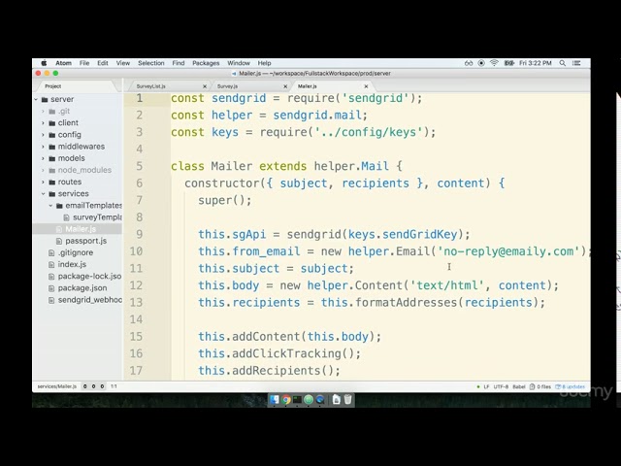
Task: Open the File menu
Action: coord(84,63)
